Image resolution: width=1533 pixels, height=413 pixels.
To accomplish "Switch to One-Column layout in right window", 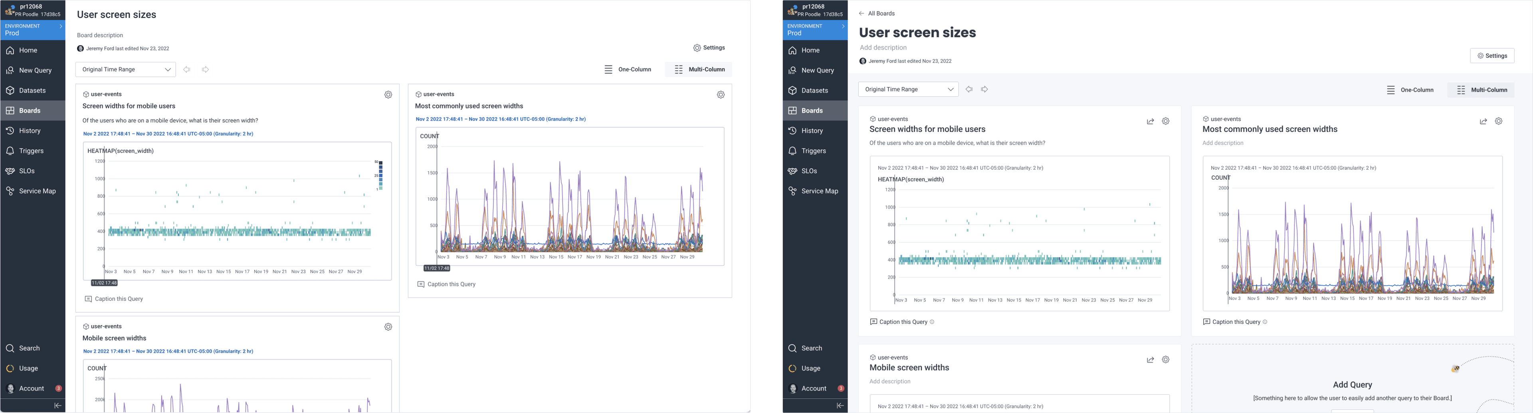I will 1410,90.
